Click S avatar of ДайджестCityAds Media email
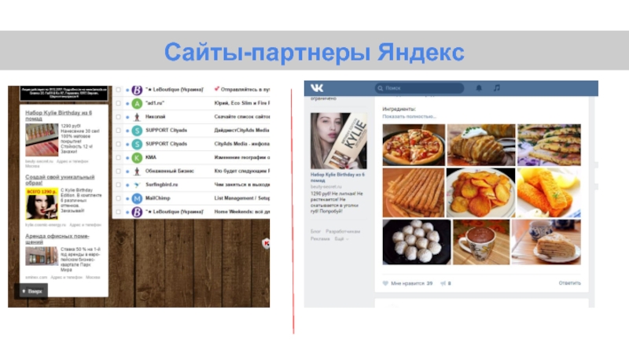The width and height of the screenshot is (629, 354). tap(137, 131)
